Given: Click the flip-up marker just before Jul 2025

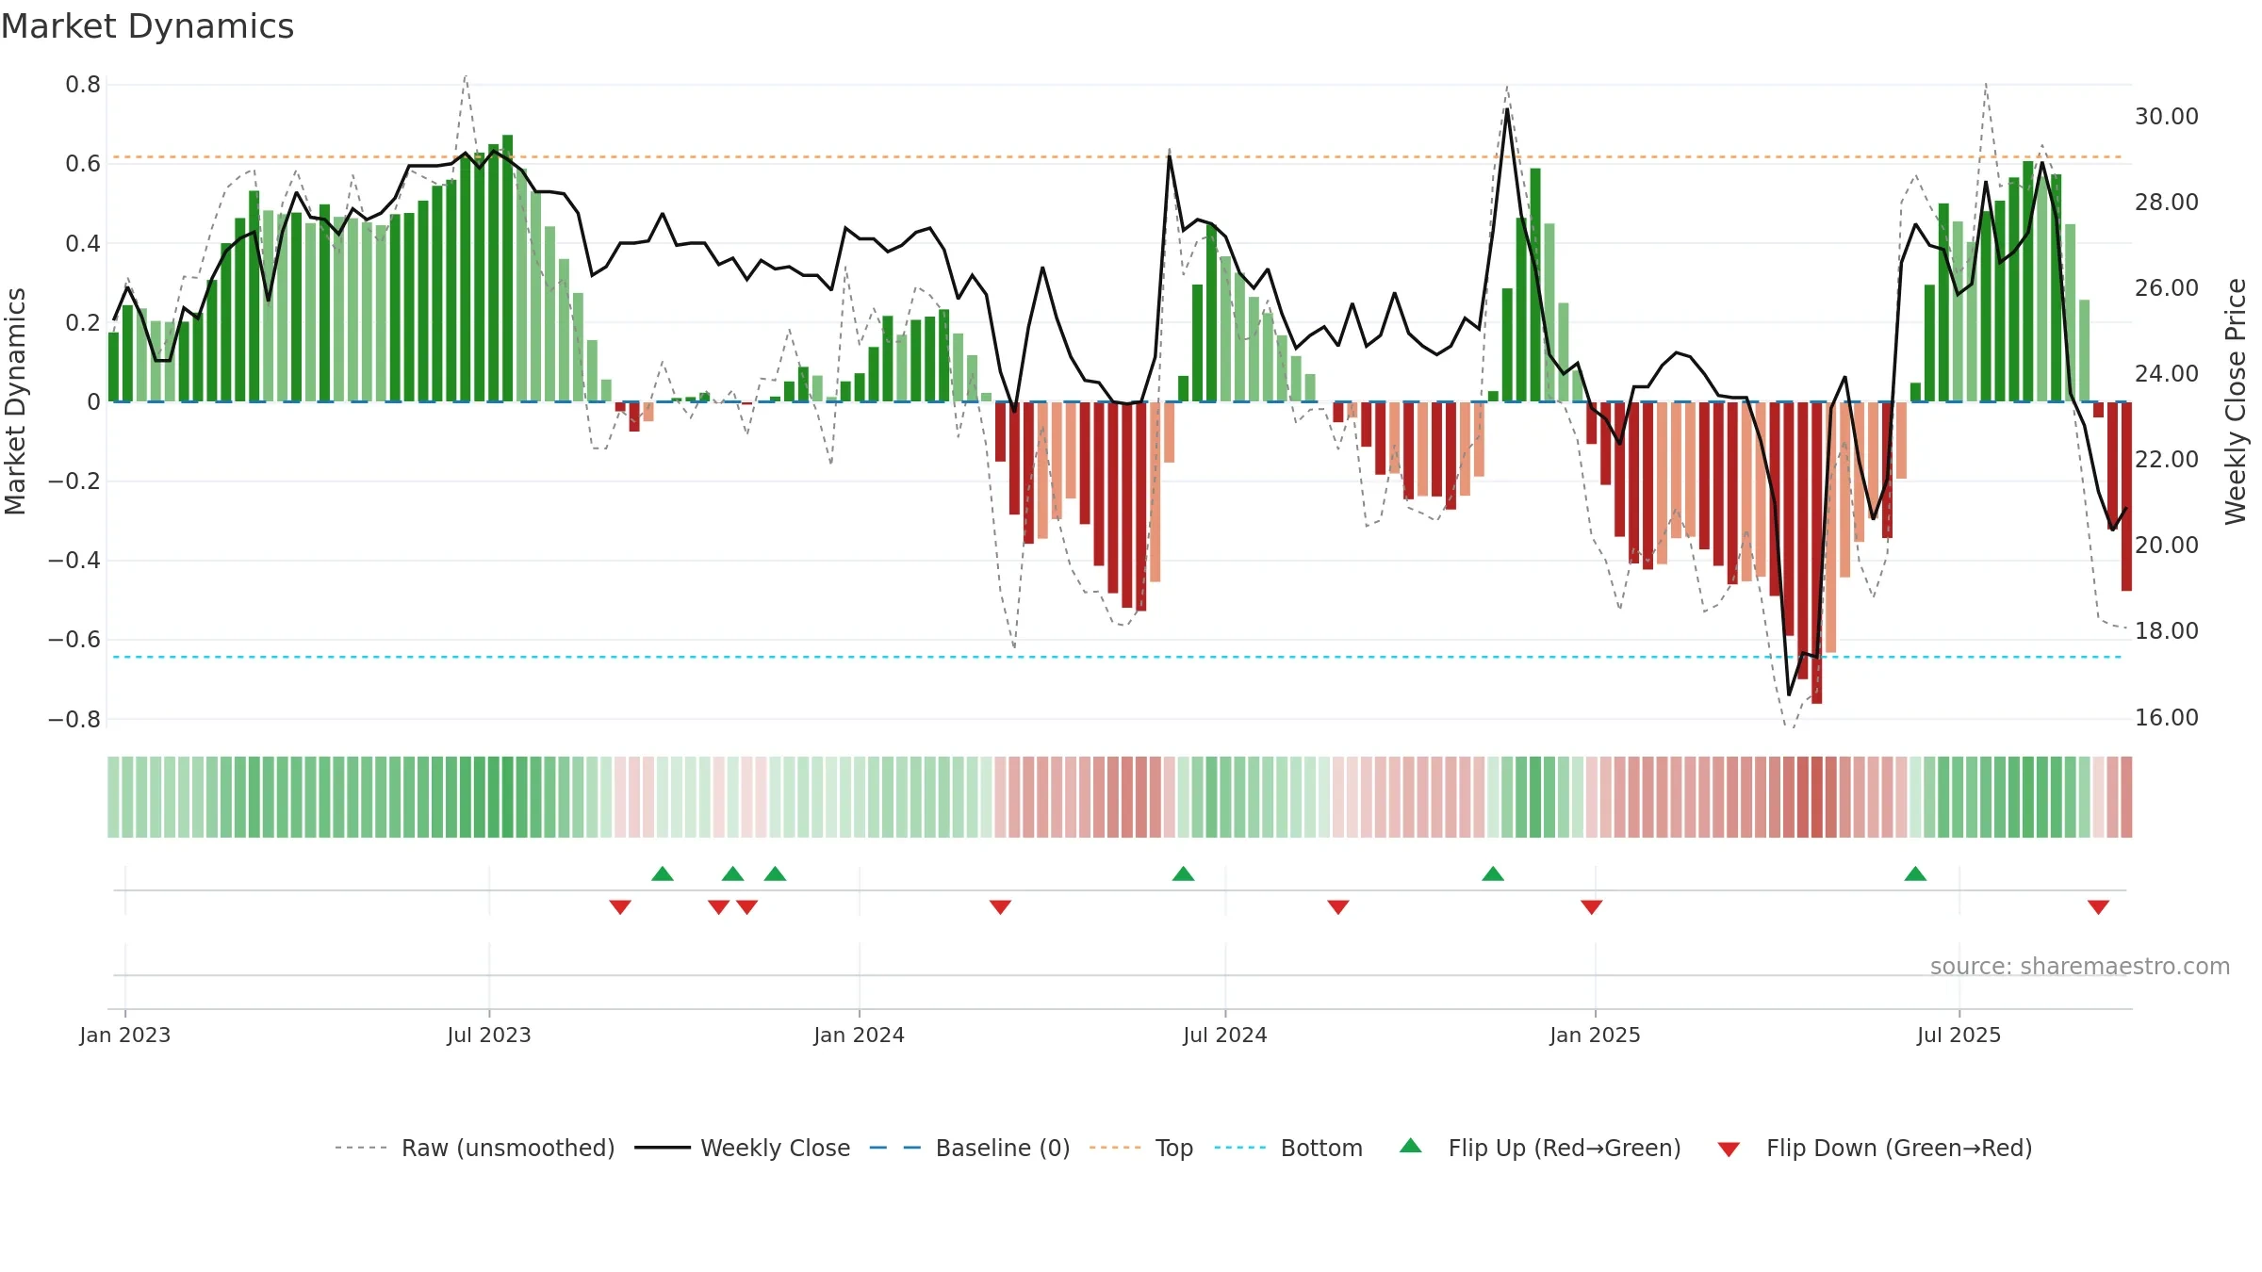Looking at the screenshot, I should coord(1915,873).
